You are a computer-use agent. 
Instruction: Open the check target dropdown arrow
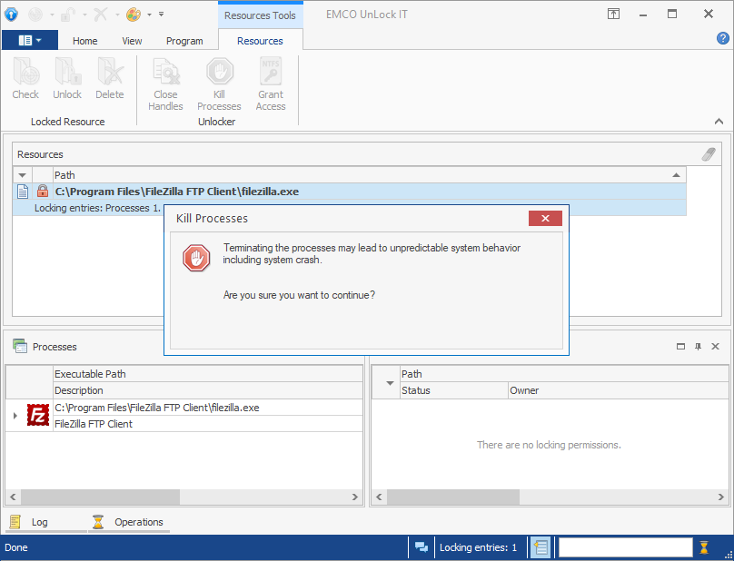[52, 15]
